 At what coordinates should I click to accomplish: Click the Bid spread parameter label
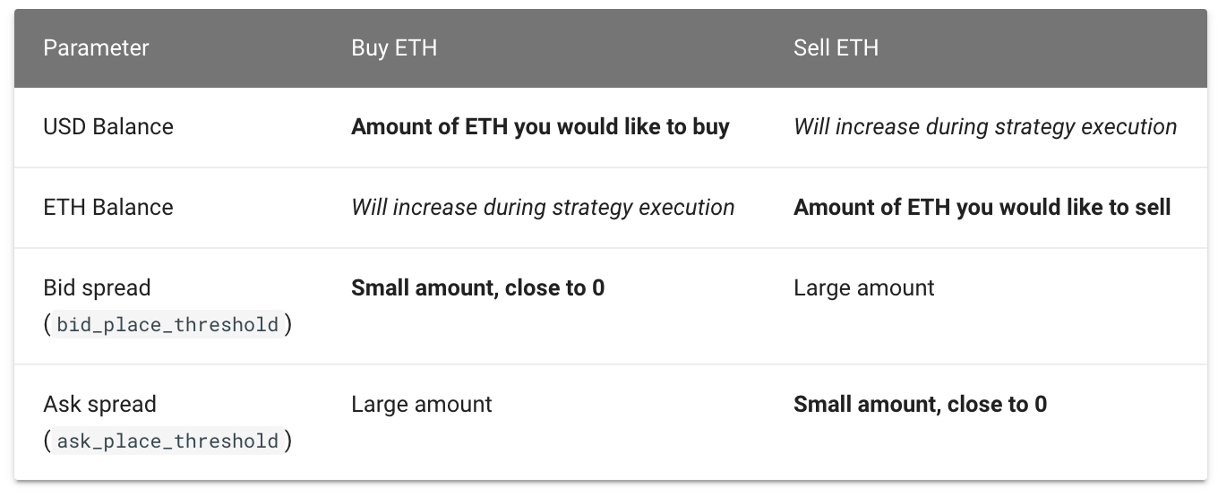click(x=97, y=288)
